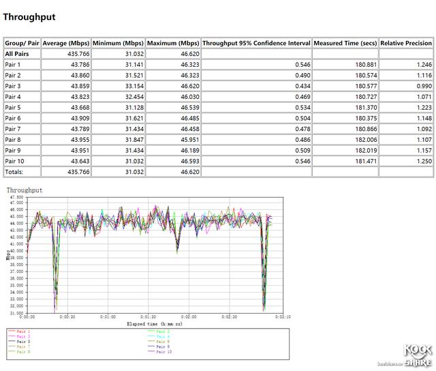
Task: Select the Pair 3 table row label
Action: (13, 86)
